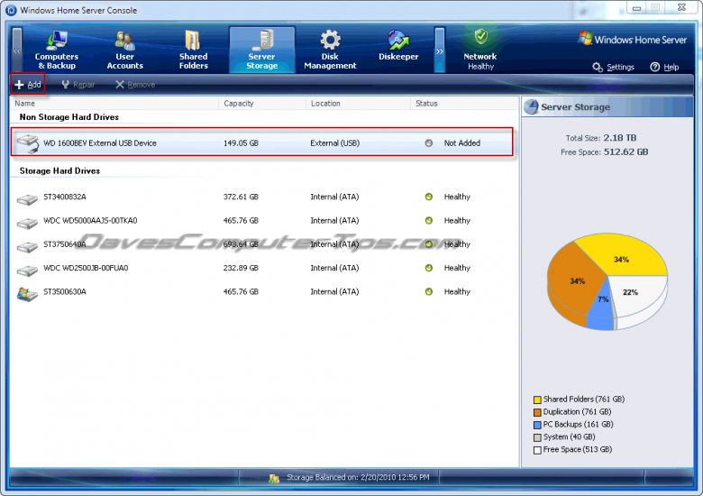
Task: Open the Computers & Backup tab
Action: (x=56, y=50)
